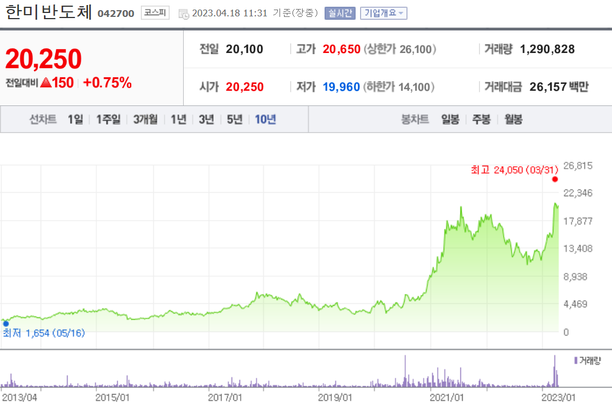Select the 10년 line chart tab
This screenshot has width=612, height=411.
coord(265,119)
